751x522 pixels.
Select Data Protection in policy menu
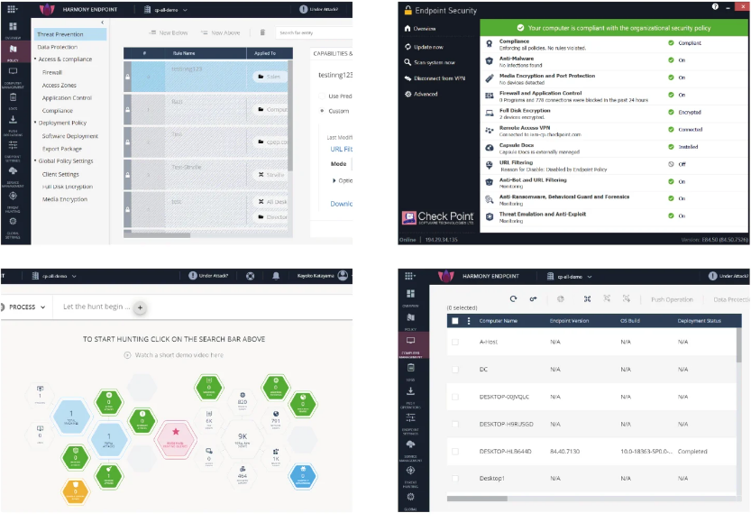(x=58, y=47)
